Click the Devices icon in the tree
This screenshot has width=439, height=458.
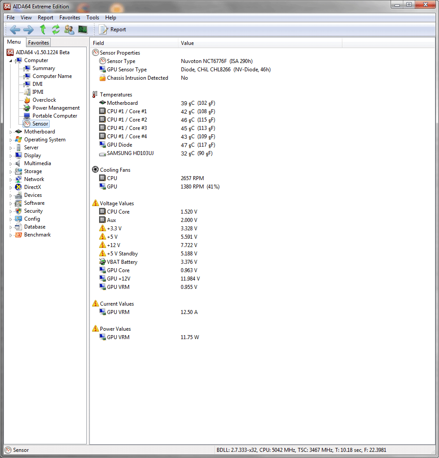click(18, 195)
